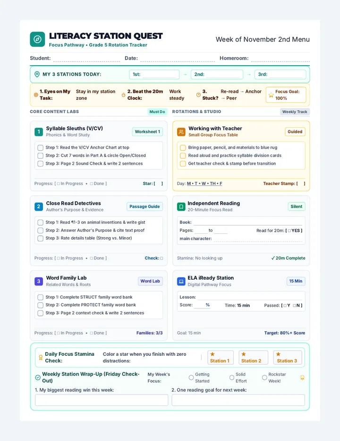Click "Target: 80%+ Score" text
Image resolution: width=340 pixels, height=441 pixels.
tap(284, 333)
